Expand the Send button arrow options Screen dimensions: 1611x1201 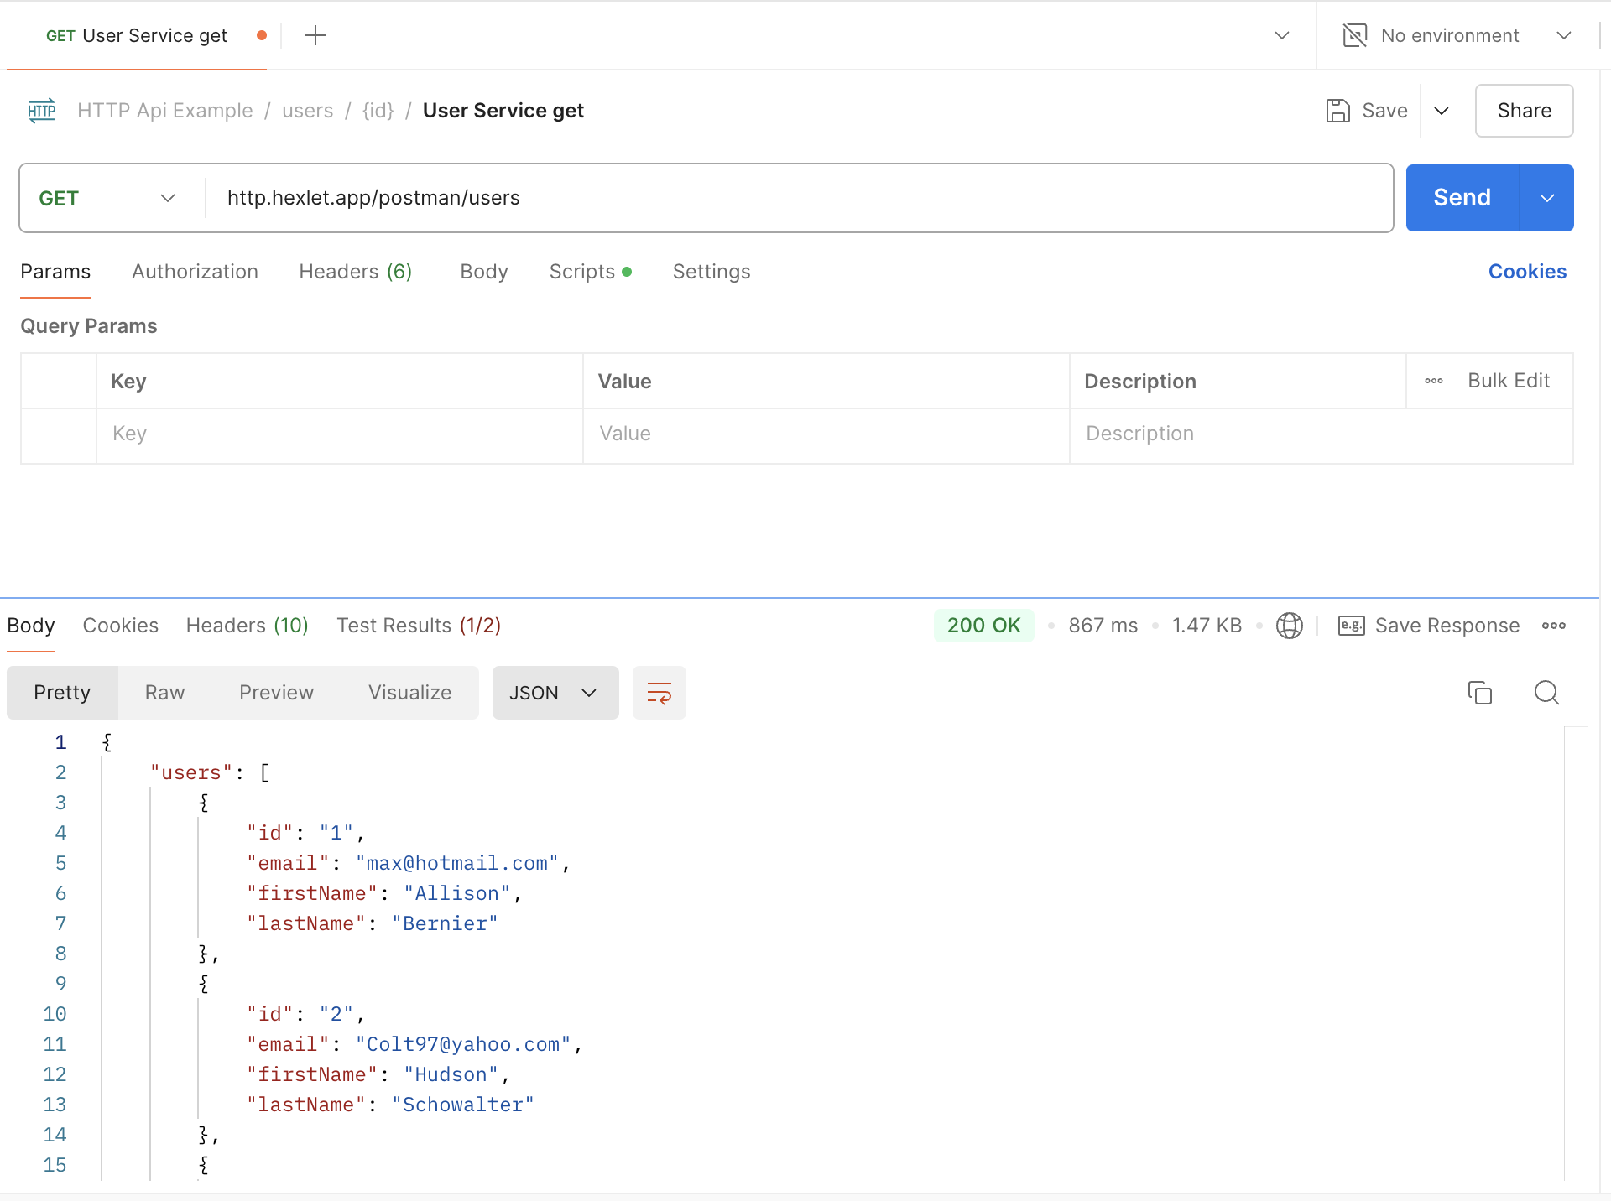(1546, 198)
